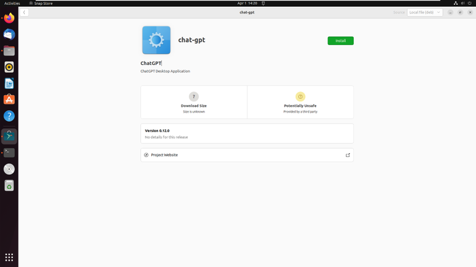Click the disc drive icon in the dock
The image size is (476, 267).
click(x=9, y=169)
